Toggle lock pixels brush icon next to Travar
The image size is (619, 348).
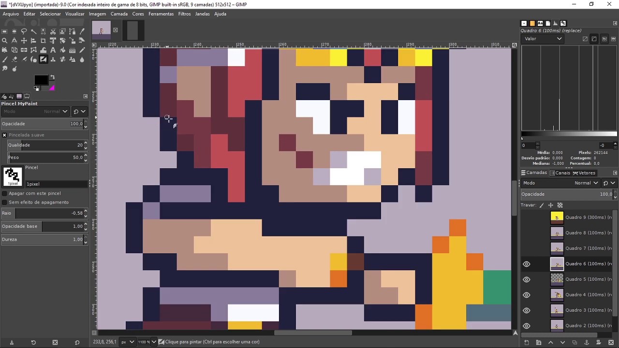(x=542, y=205)
